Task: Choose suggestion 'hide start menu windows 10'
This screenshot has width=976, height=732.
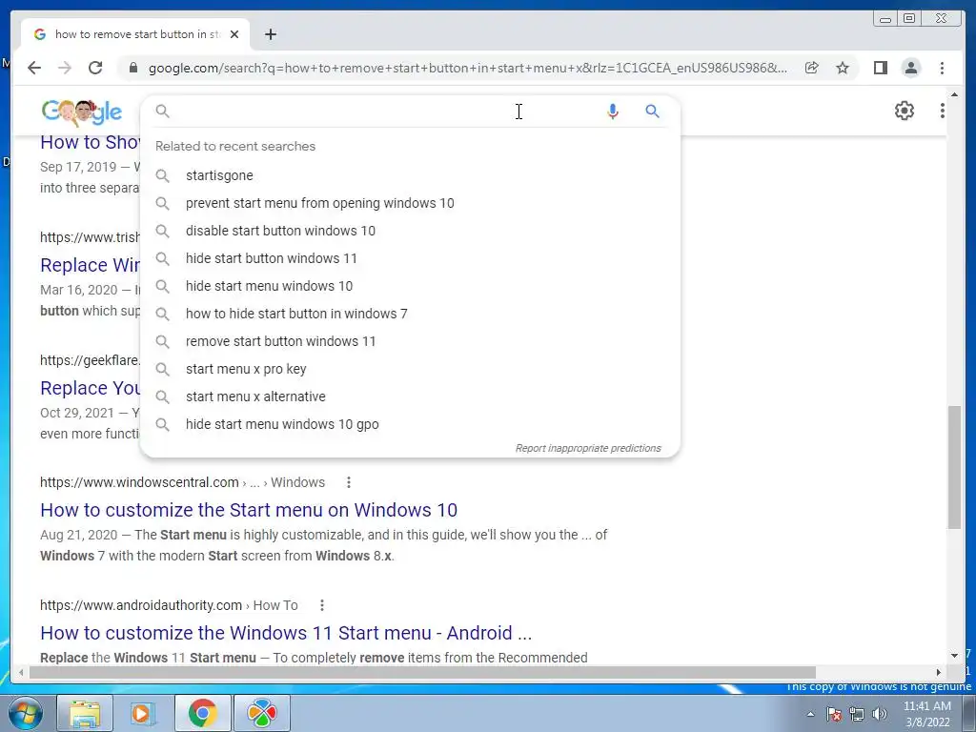Action: (x=410, y=286)
